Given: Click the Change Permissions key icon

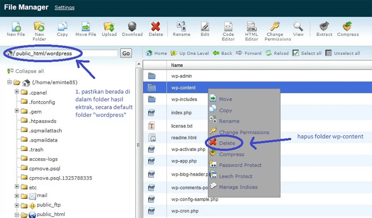Looking at the screenshot, I should tap(275, 26).
